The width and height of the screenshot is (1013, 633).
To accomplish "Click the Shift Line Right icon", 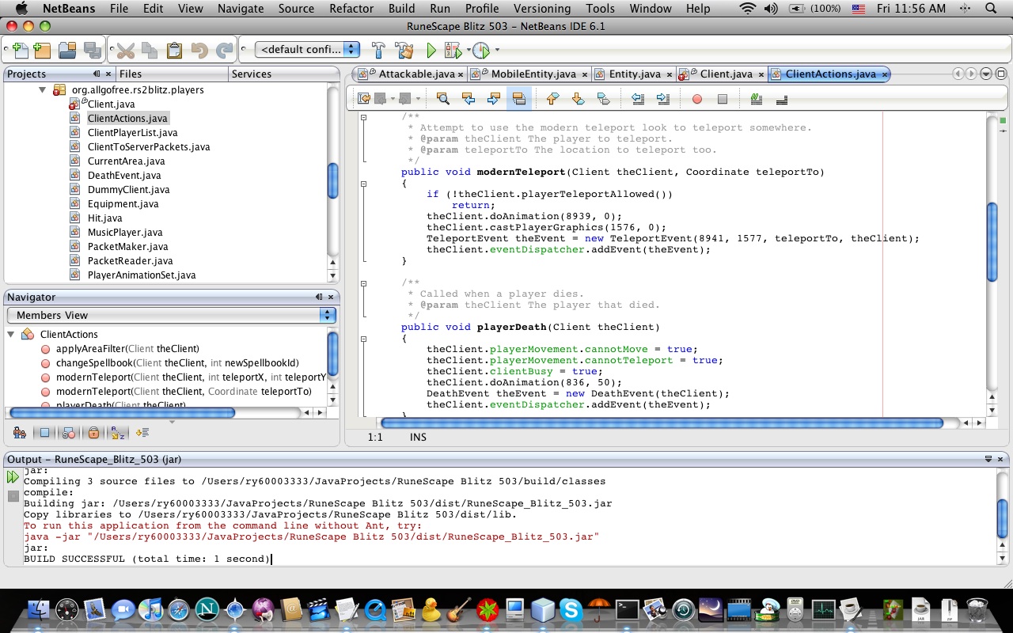I will coord(663,99).
